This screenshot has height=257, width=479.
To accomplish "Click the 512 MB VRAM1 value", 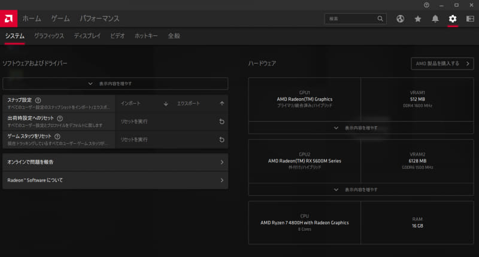I will pos(417,99).
